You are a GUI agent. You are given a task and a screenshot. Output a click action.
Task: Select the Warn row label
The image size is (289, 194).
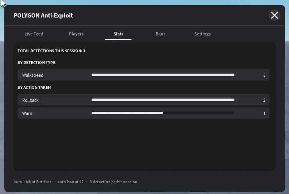point(27,113)
